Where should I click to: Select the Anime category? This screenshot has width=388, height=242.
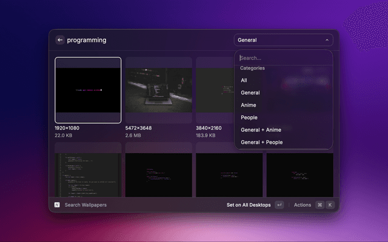[249, 105]
